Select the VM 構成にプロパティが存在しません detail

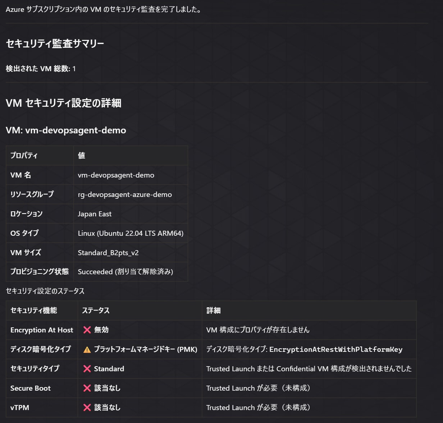(x=258, y=330)
